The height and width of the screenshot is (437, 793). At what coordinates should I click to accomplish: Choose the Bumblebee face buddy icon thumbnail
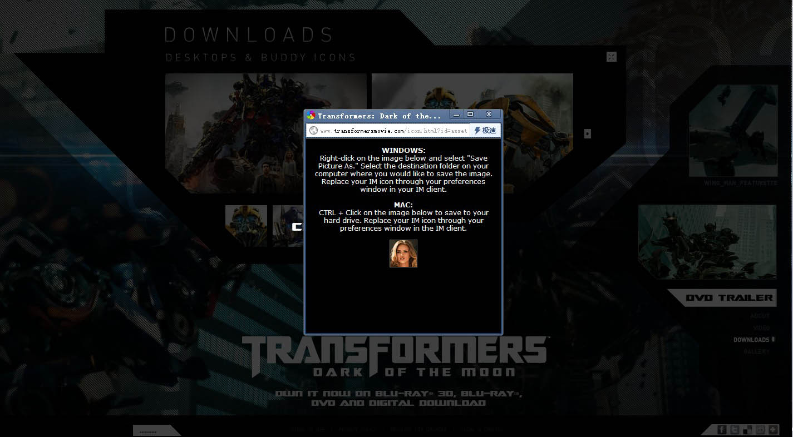pos(246,226)
